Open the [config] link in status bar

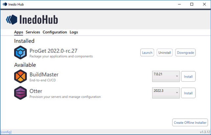[x=6, y=132]
